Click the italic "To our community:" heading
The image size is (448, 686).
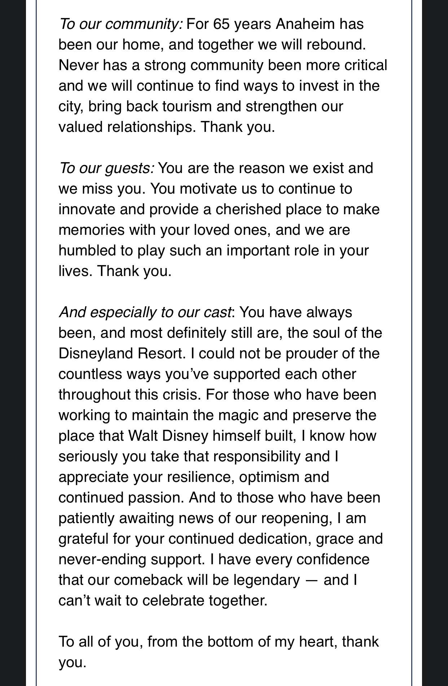[x=121, y=25]
